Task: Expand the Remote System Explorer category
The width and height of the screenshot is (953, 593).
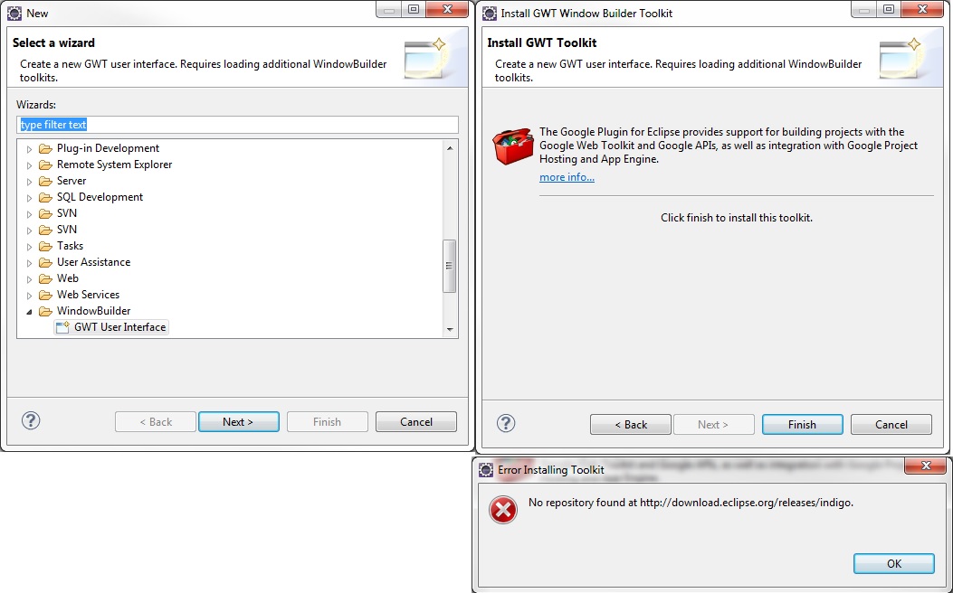Action: 29,165
